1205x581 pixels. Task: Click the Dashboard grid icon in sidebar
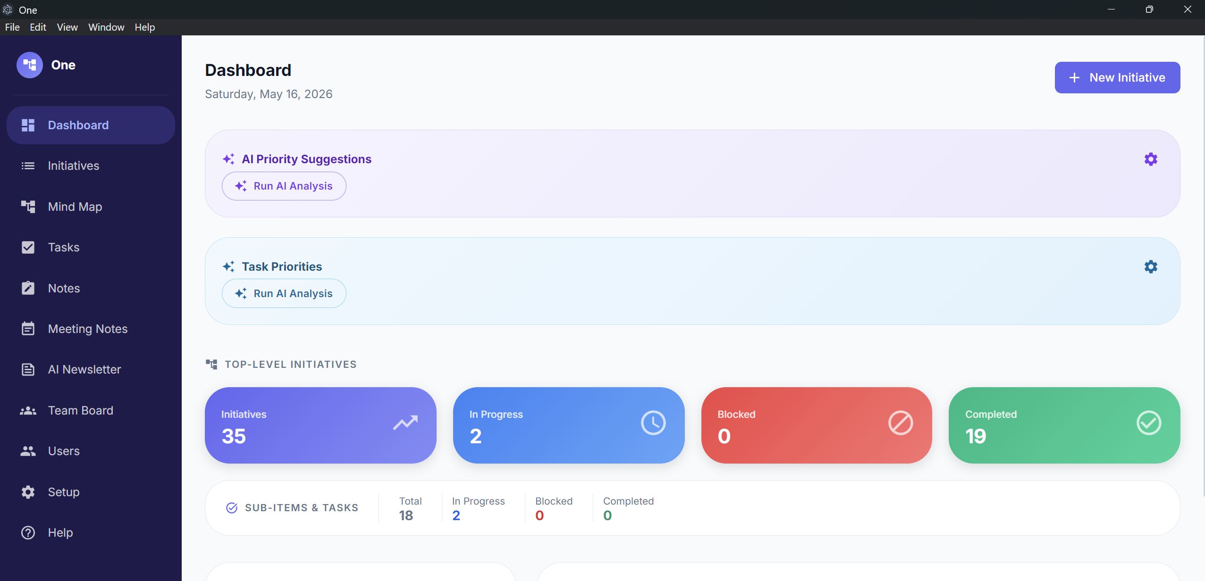point(28,125)
